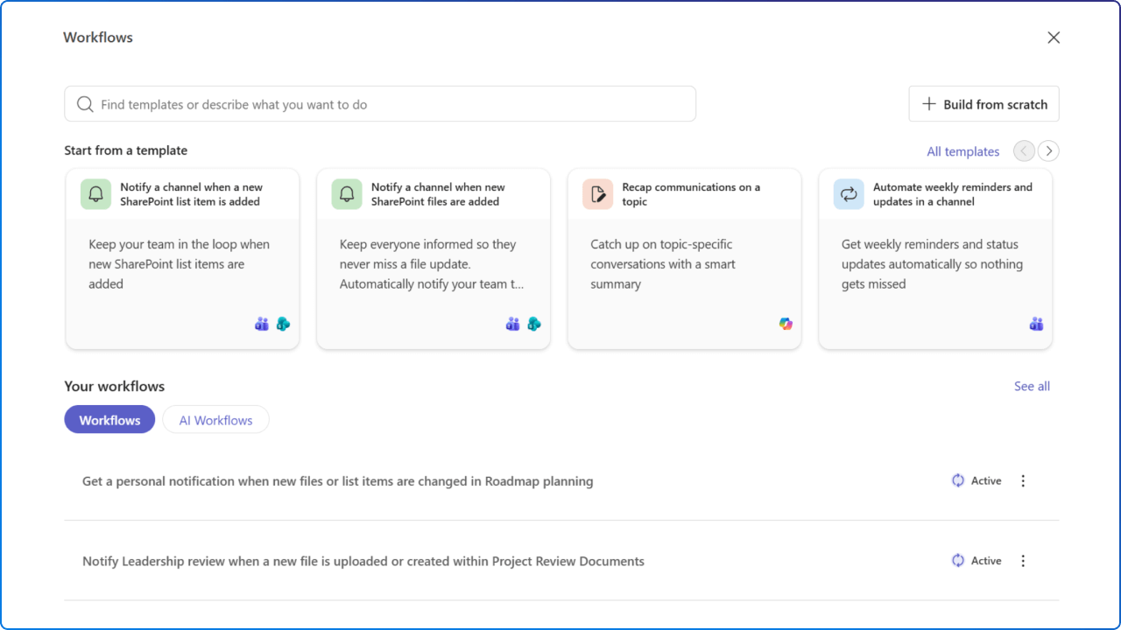Select the Workflows filter pill

(109, 419)
